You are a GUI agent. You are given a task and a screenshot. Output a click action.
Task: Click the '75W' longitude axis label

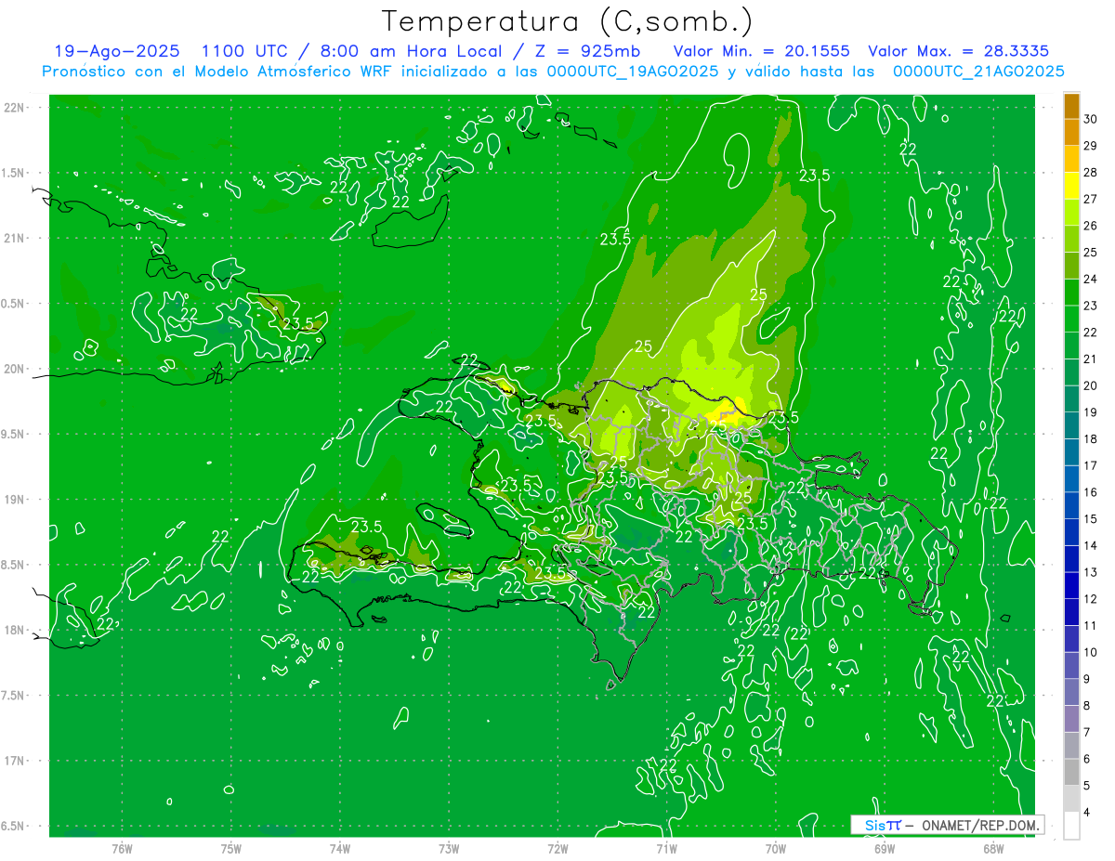coord(231,849)
